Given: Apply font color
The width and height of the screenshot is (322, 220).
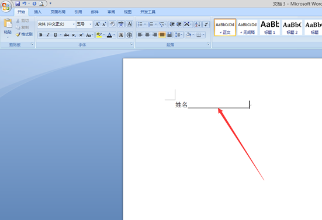Looking at the screenshot, I should [x=109, y=35].
